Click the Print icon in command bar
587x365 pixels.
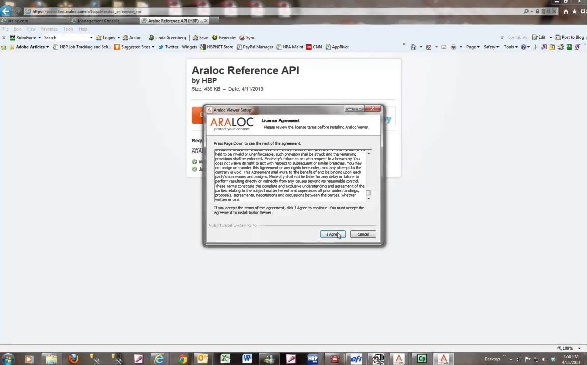pos(453,47)
